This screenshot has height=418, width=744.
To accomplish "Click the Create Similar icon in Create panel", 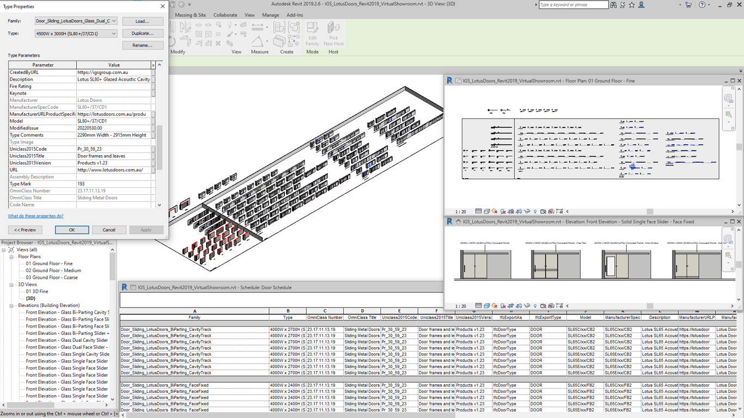I will [x=294, y=41].
